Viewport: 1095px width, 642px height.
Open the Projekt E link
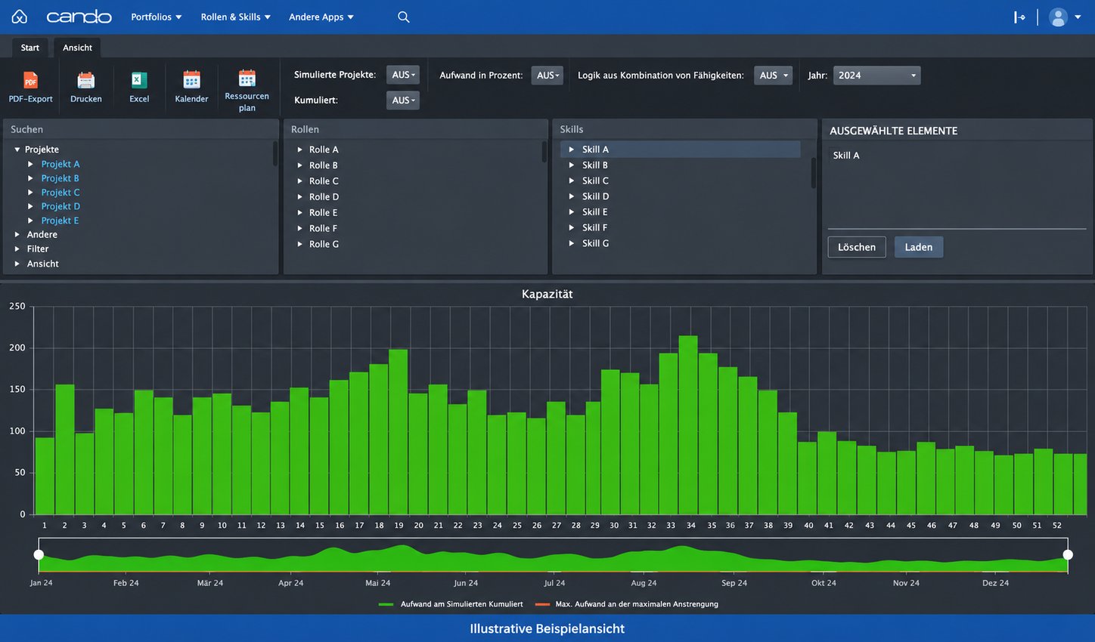(x=60, y=221)
